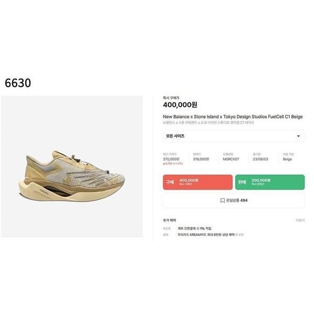
Task: Click the Beige representative color value
Action: coord(287,160)
